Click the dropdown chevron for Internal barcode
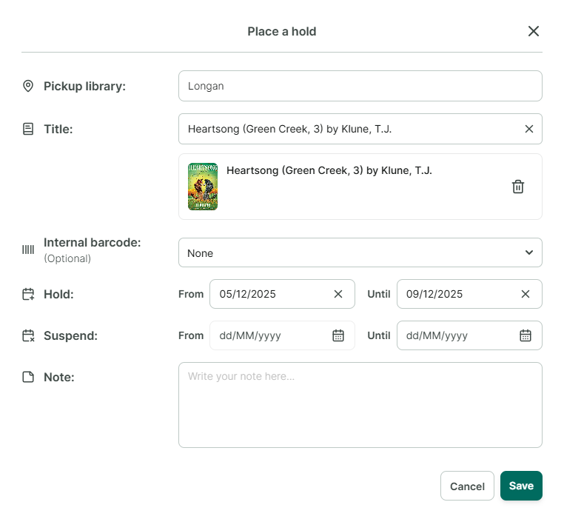The height and width of the screenshot is (522, 564). (x=528, y=252)
